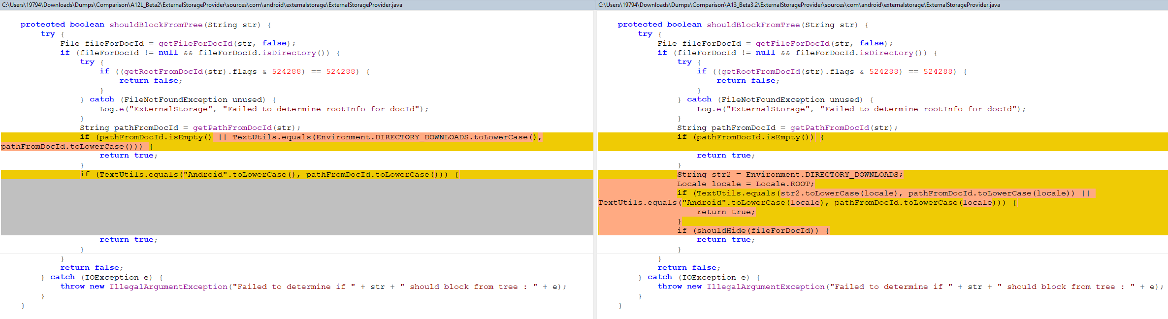This screenshot has height=319, width=1168.
Task: Click right line "String str2 = Environment.DIRECTORY_DOWNLOADS;"
Action: [x=790, y=174]
